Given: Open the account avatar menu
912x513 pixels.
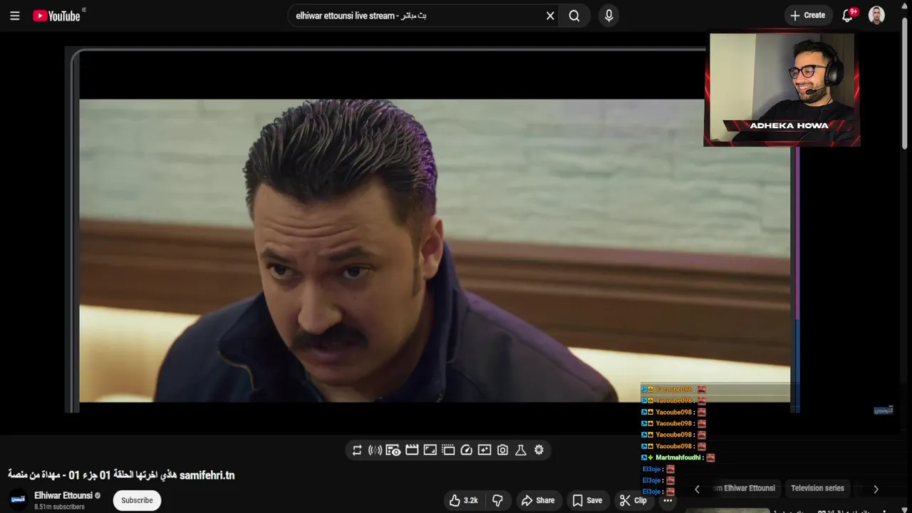Looking at the screenshot, I should (877, 16).
